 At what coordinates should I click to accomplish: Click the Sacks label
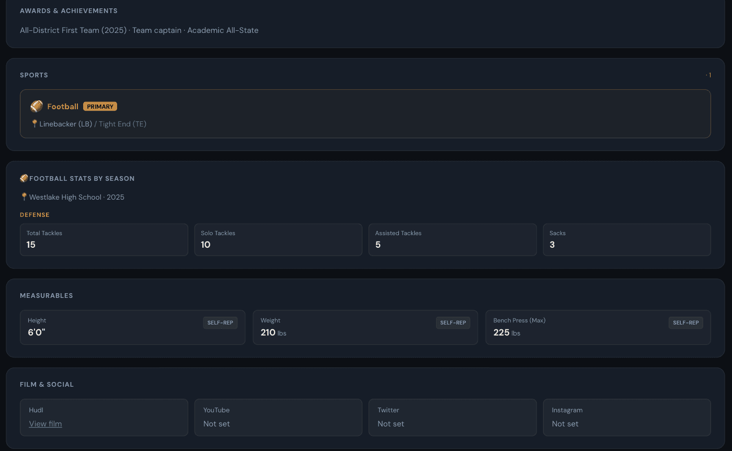[x=557, y=233]
